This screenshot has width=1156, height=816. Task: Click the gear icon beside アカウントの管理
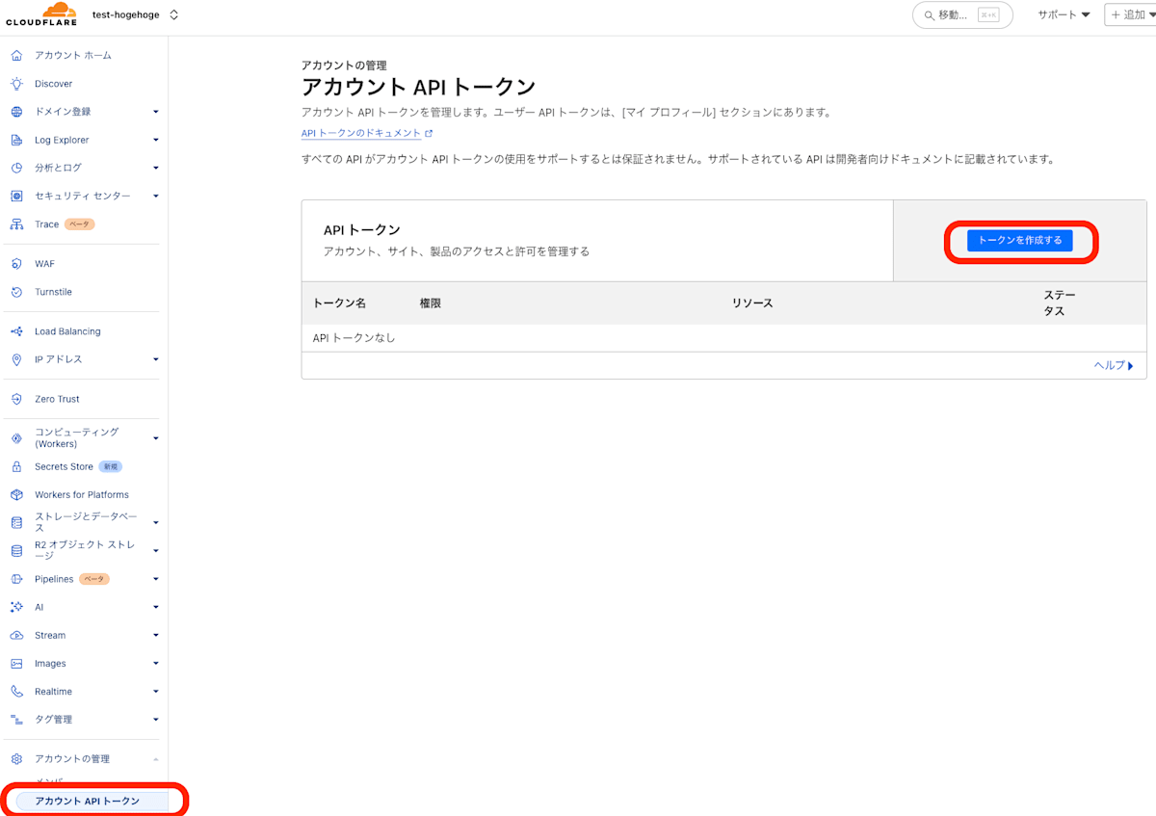[16, 759]
